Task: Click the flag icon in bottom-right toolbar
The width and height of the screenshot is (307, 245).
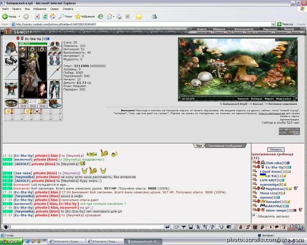Action: click(x=277, y=227)
